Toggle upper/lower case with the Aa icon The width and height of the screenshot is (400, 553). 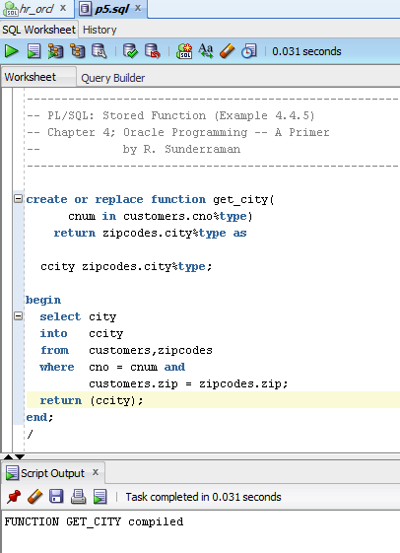pyautogui.click(x=206, y=51)
